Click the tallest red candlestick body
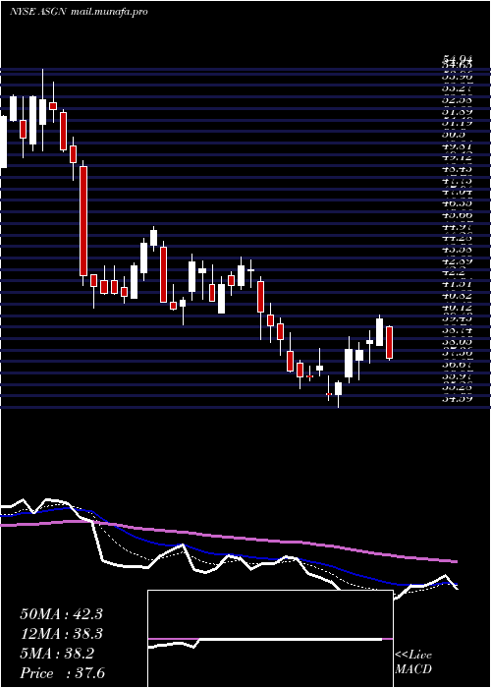 [x=83, y=221]
